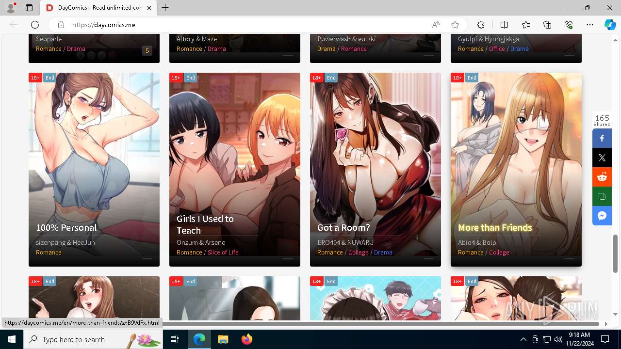Open Girls I Used to Teach title
This screenshot has width=621, height=349.
[x=205, y=224]
